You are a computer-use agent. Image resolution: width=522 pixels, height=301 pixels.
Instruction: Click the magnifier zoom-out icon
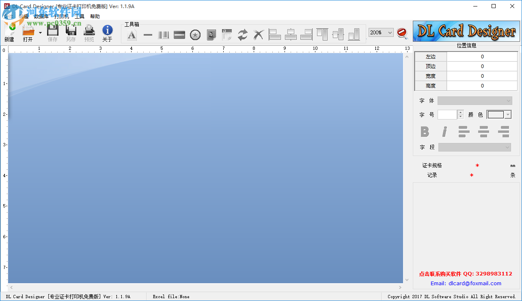click(402, 33)
